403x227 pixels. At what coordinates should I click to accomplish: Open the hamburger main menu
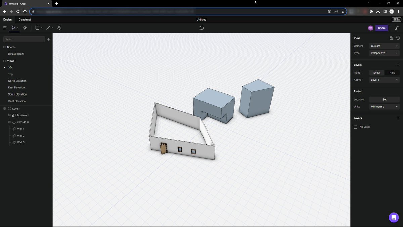coord(5,28)
